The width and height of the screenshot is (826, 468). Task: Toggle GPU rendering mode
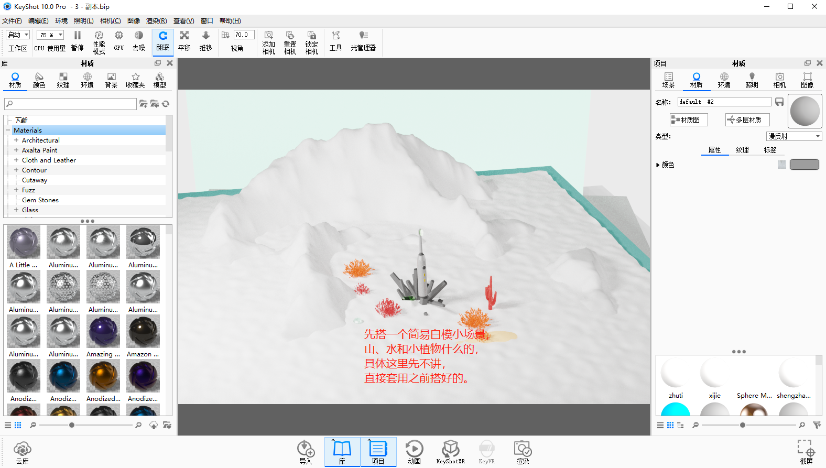pos(119,41)
